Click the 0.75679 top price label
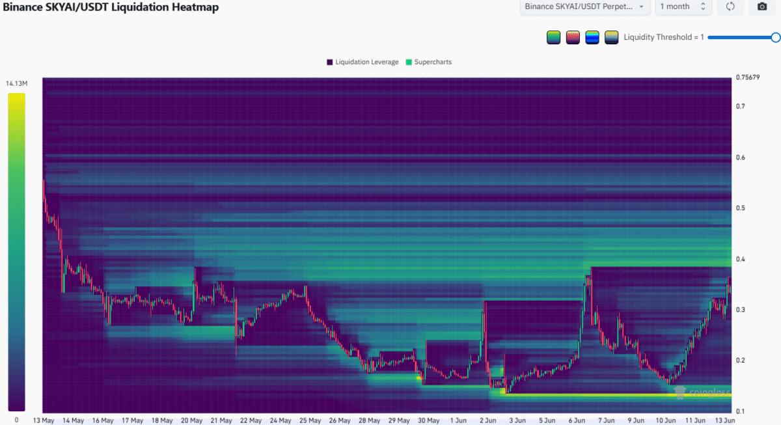Image resolution: width=781 pixels, height=425 pixels. (748, 78)
